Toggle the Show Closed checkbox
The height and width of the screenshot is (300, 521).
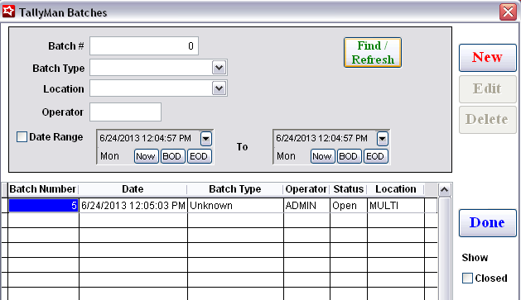(467, 278)
